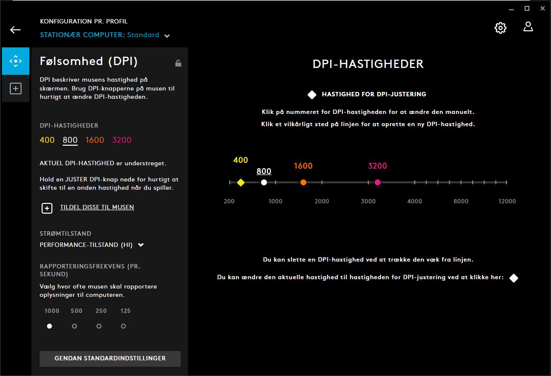Click GENDAN STANDARDINDSTILLINGER button
This screenshot has width=551, height=376.
pyautogui.click(x=110, y=358)
